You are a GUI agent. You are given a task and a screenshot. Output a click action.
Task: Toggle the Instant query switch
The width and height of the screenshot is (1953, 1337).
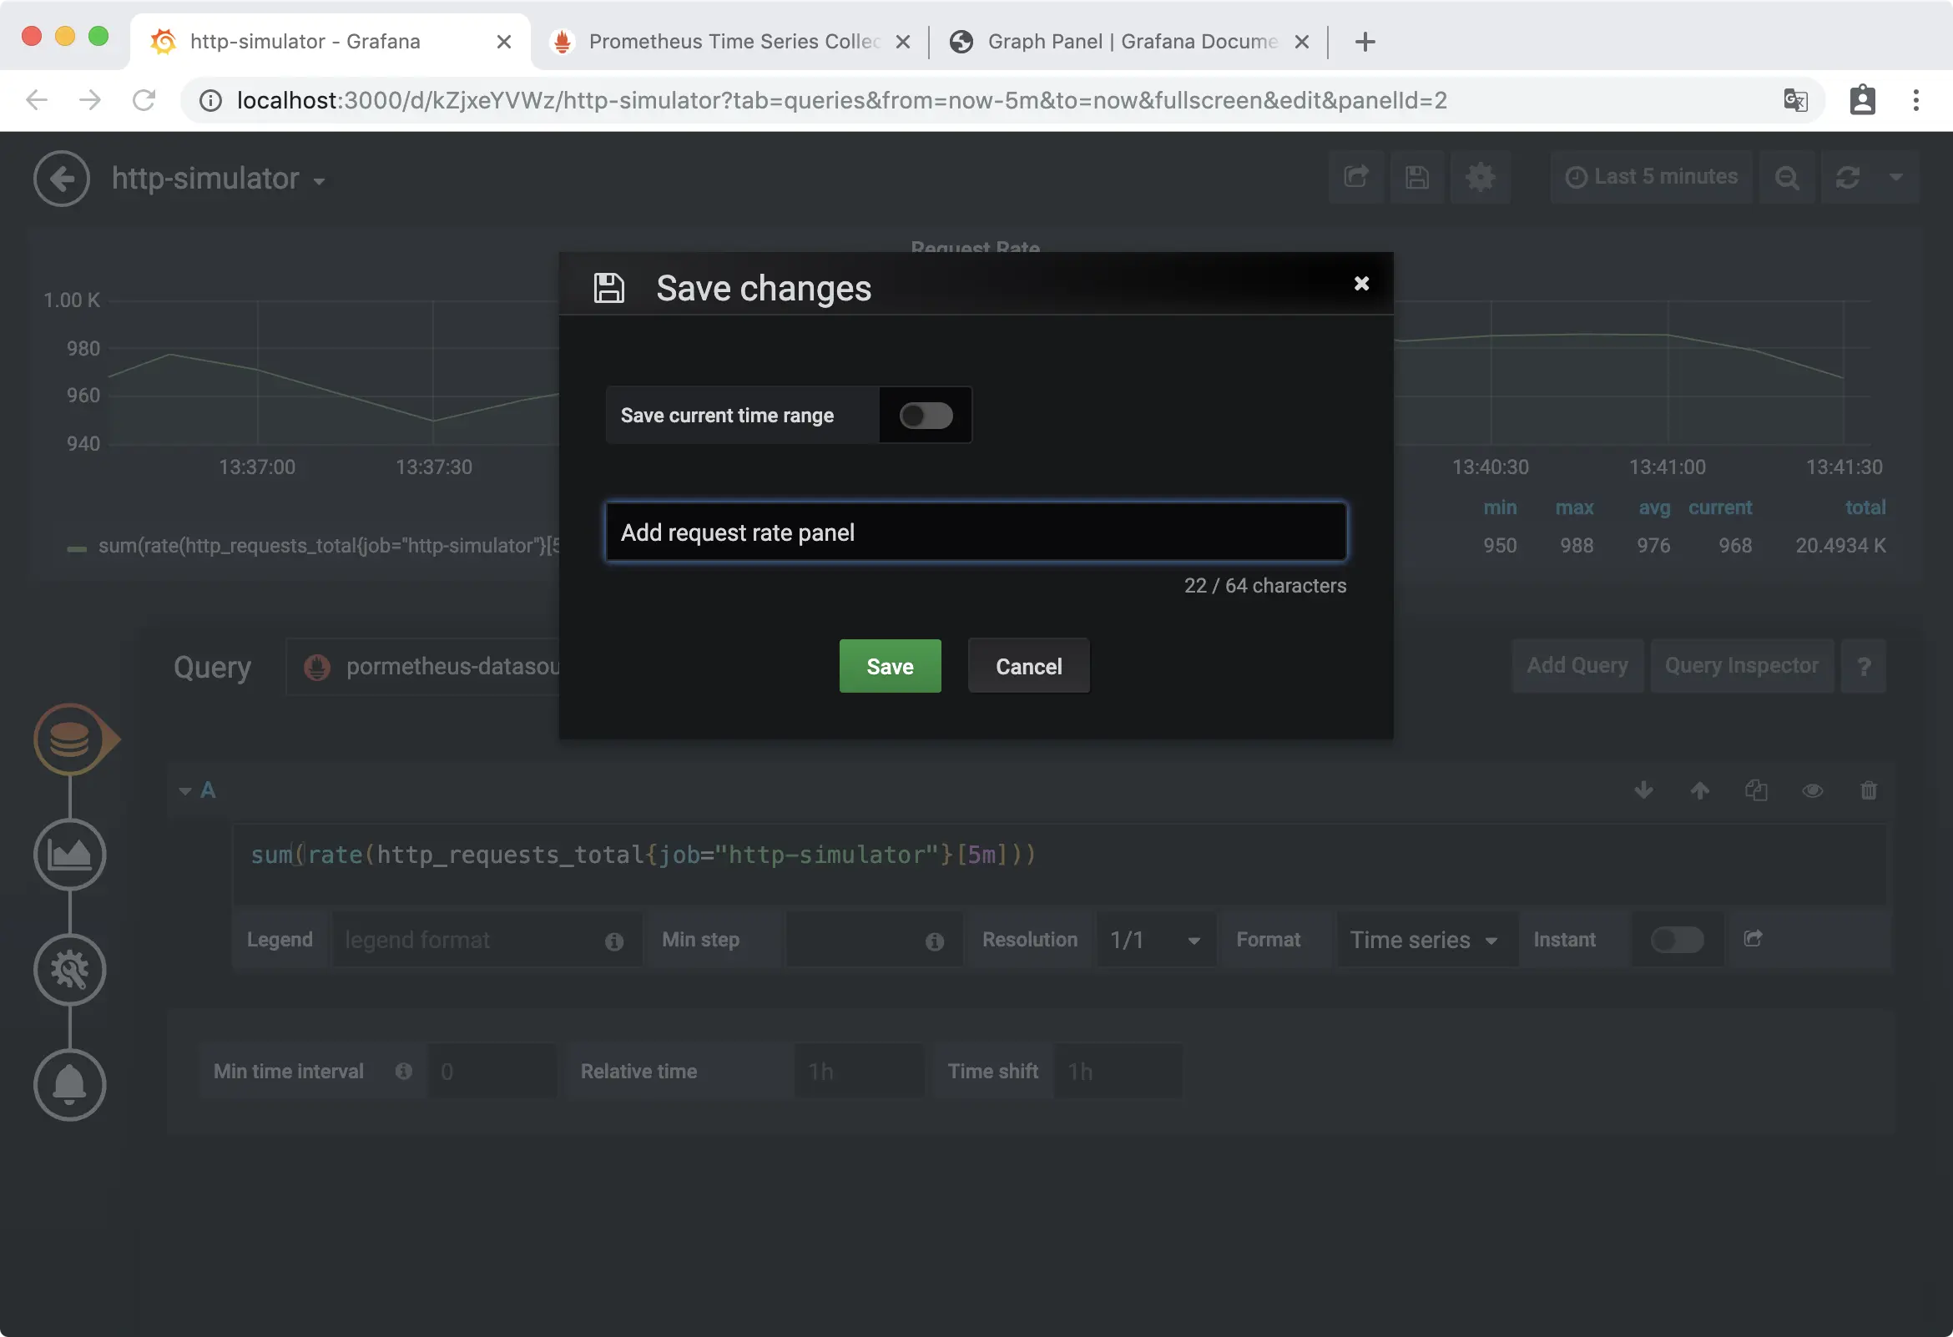(1677, 940)
